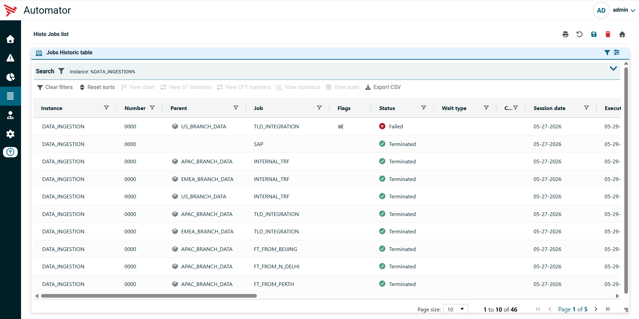Open the admin user dropdown
Viewport: 639px width, 319px height.
click(x=624, y=10)
